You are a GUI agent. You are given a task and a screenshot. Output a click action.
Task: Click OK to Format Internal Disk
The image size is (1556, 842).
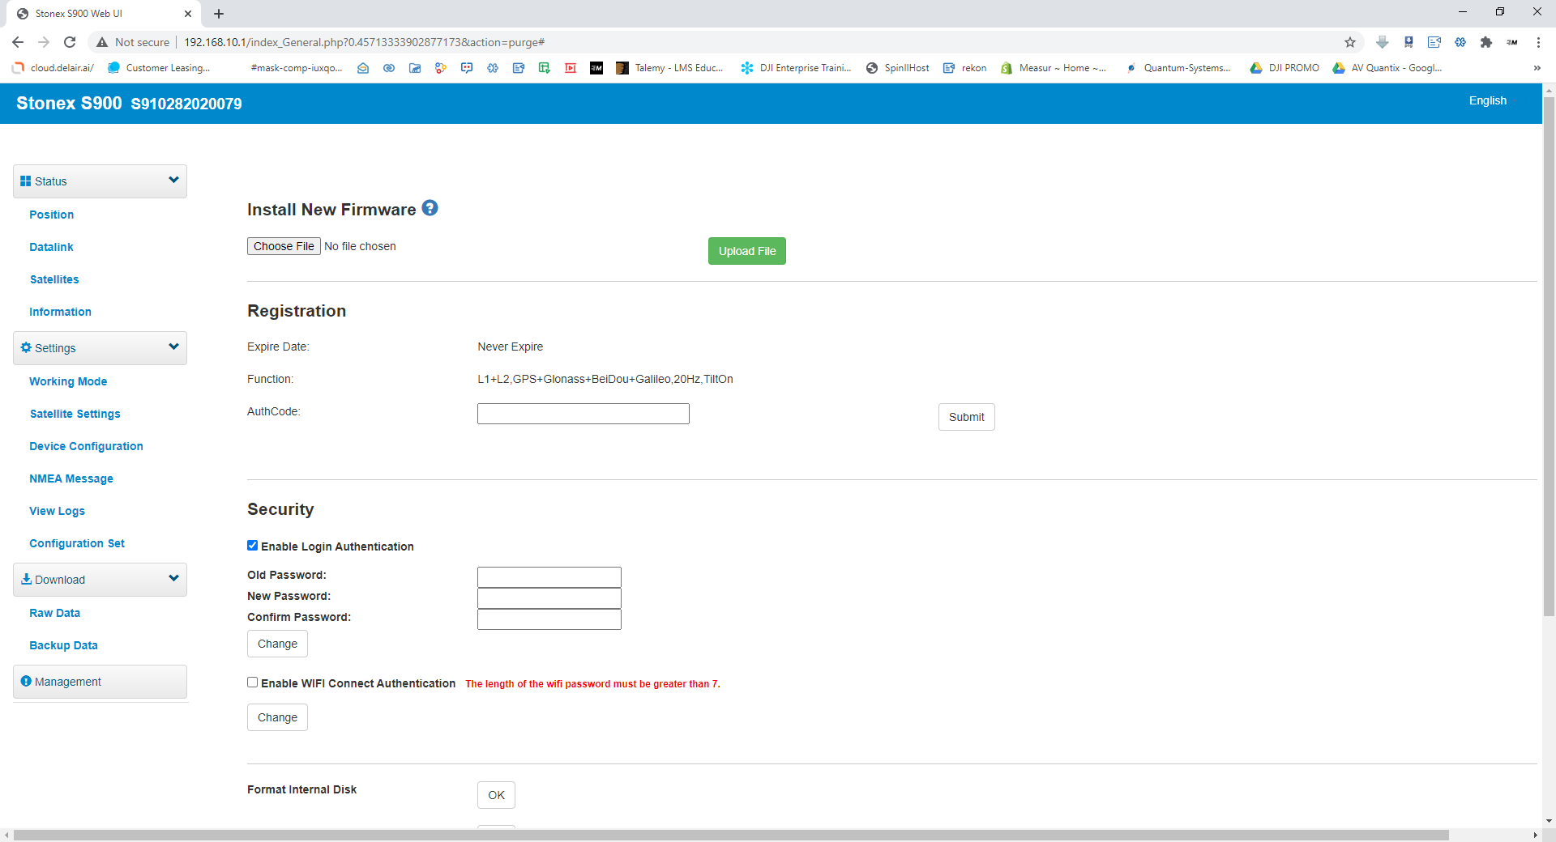point(496,795)
